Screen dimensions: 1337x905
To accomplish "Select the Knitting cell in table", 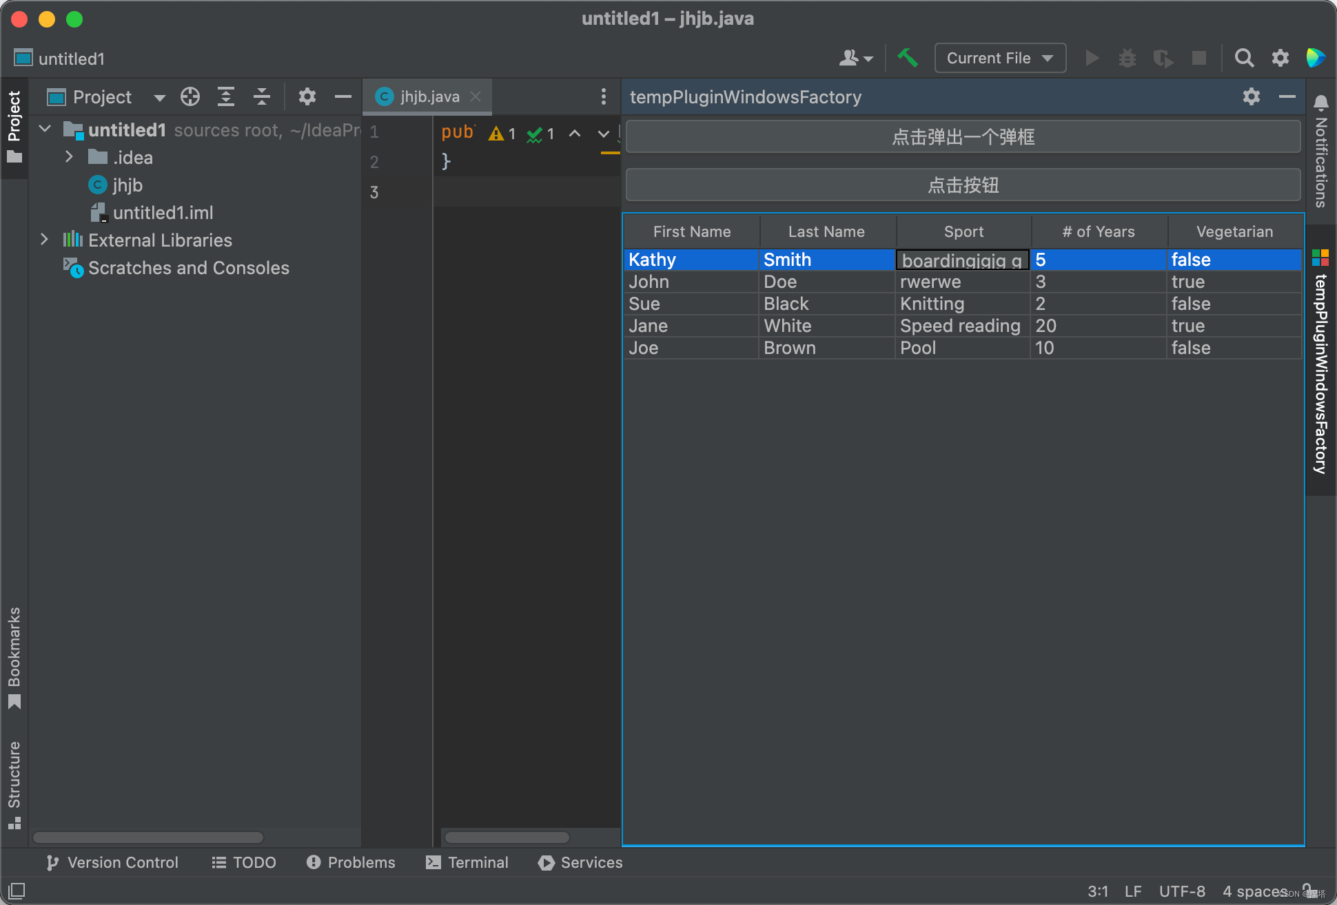I will coord(963,304).
